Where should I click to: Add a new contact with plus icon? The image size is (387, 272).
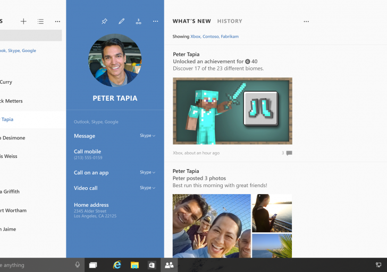point(23,21)
